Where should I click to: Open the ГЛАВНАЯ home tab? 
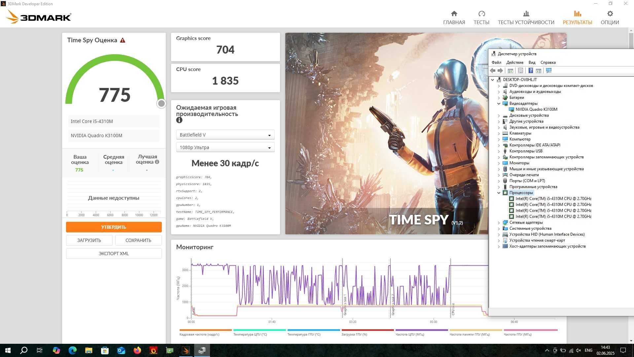point(454,18)
